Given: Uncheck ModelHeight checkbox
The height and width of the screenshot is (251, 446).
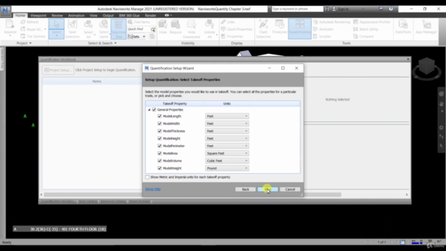Looking at the screenshot, I should (160, 138).
